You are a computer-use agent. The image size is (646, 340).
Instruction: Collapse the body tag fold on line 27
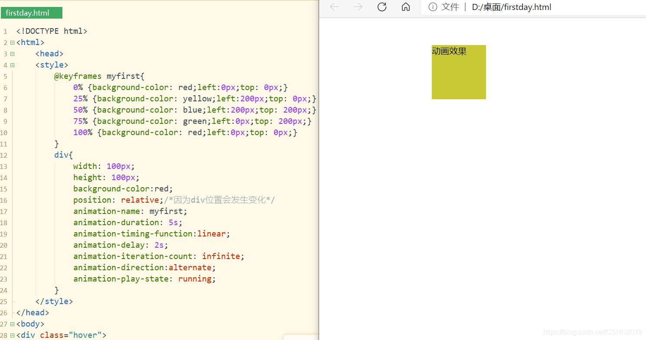(x=12, y=324)
